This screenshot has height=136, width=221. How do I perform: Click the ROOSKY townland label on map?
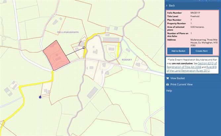[x=127, y=59]
